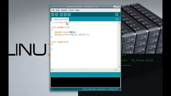Image resolution: width=171 pixels, height=96 pixels.
Task: Click the "void loop(void)" line
Action: pos(60,42)
